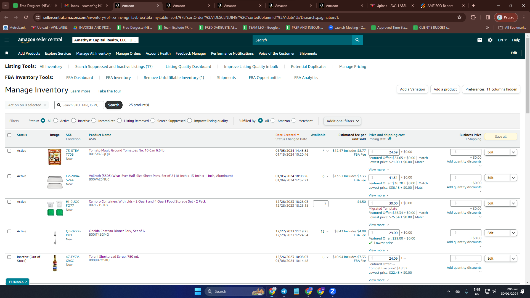This screenshot has width=530, height=298.
Task: Select the Inactive status filter
Action: point(74,121)
